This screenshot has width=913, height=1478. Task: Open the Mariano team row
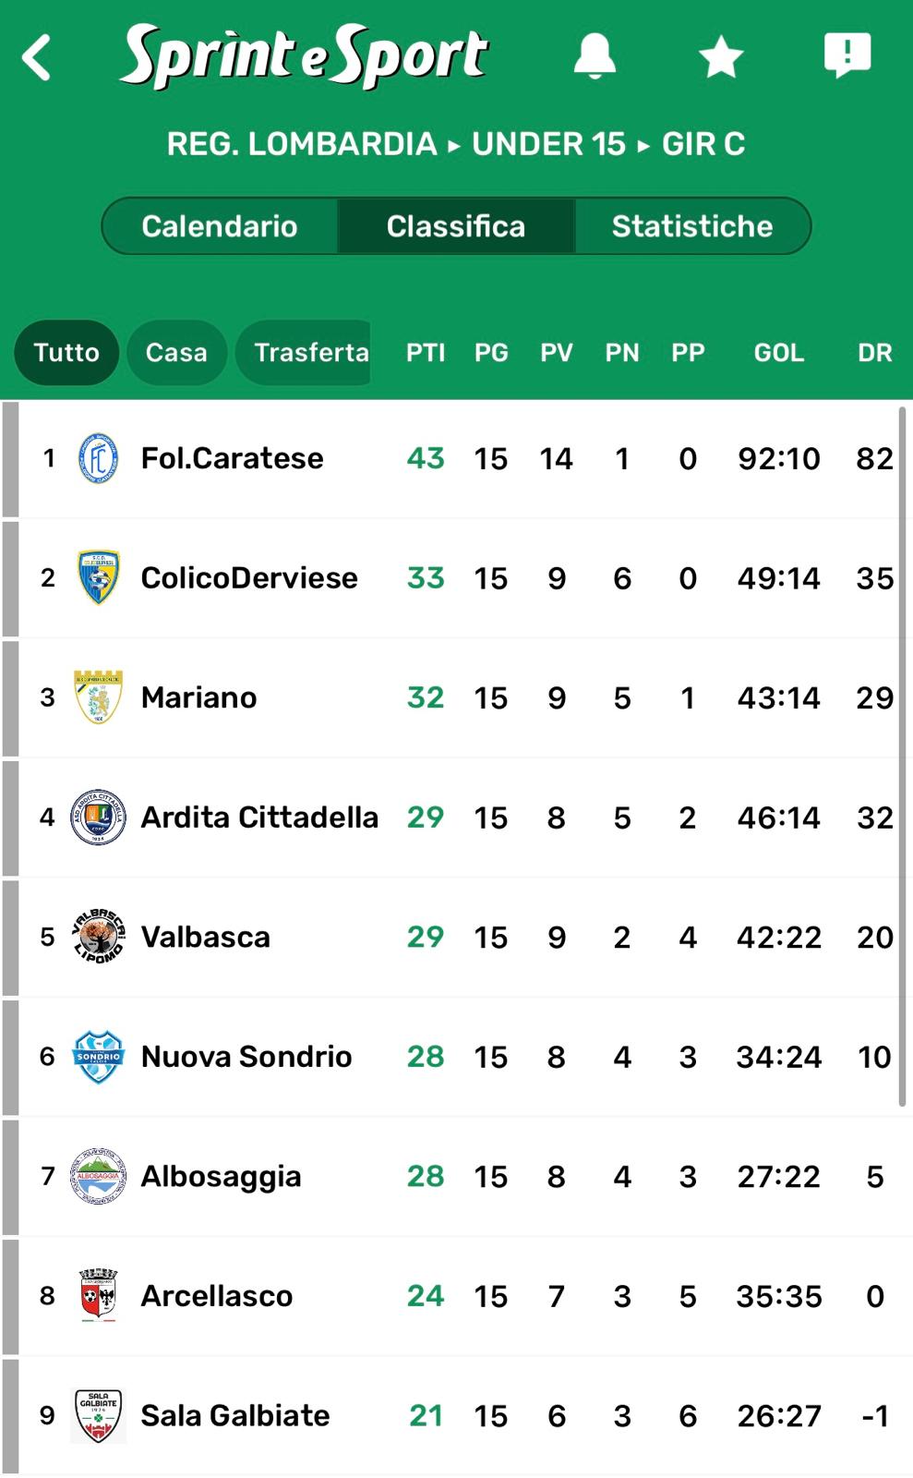(198, 697)
